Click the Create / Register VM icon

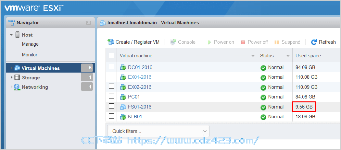(111, 42)
